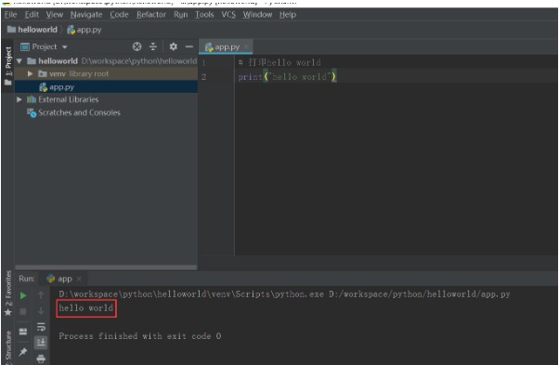Click the hello world output line
Screen dimensions: 559x365
tap(86, 308)
